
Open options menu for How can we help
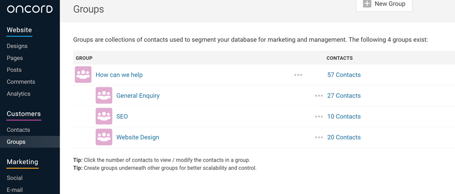point(298,75)
